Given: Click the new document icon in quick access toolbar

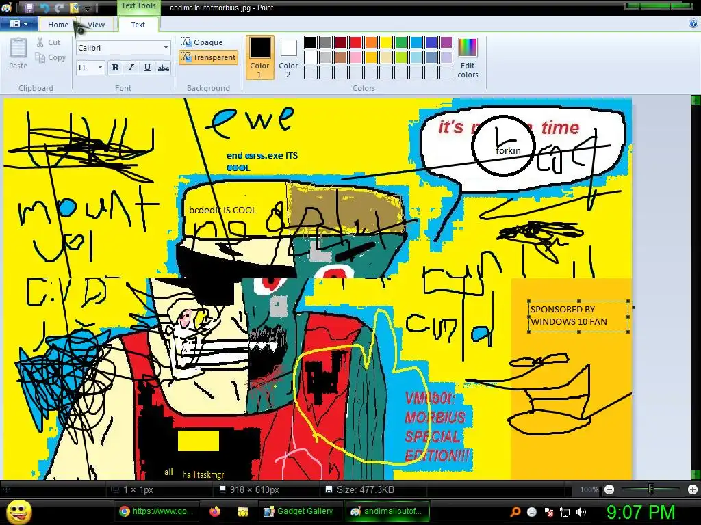Looking at the screenshot, I should tap(74, 8).
